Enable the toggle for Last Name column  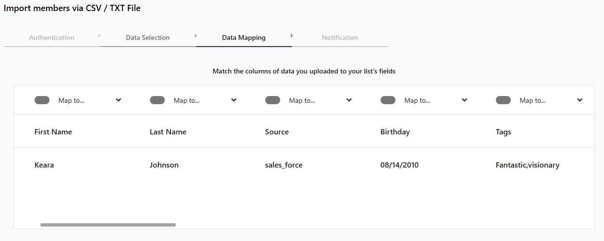pos(158,100)
